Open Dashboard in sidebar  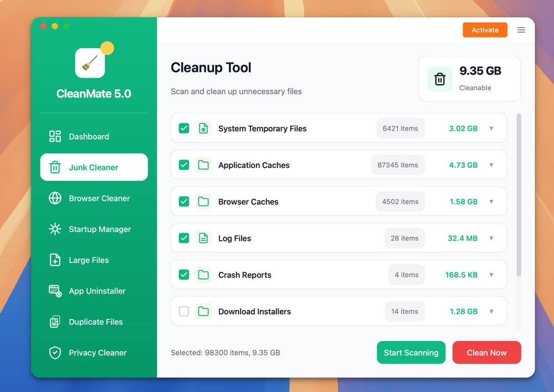click(94, 136)
